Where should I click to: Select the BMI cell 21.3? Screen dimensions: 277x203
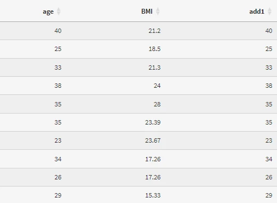click(154, 67)
